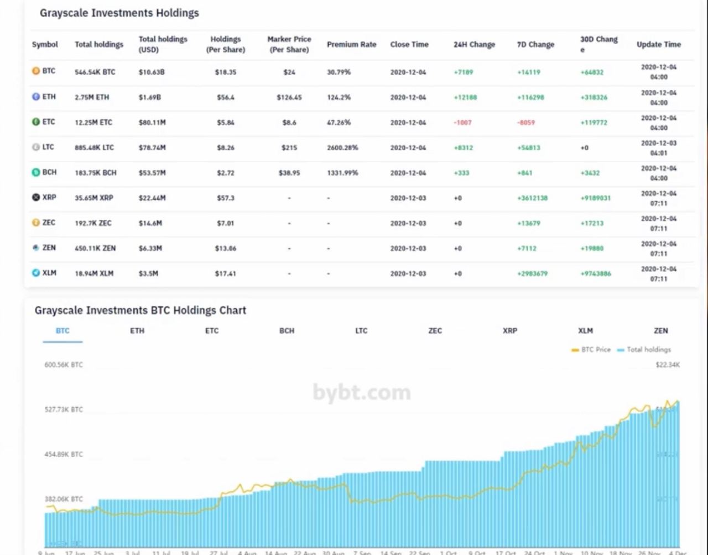The height and width of the screenshot is (555, 708).
Task: Click the ETH coin icon in table
Action: [x=36, y=97]
